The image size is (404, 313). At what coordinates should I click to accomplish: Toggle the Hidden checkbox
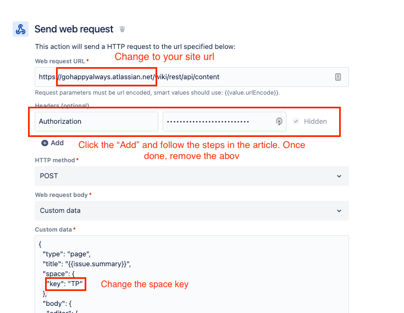click(x=296, y=121)
